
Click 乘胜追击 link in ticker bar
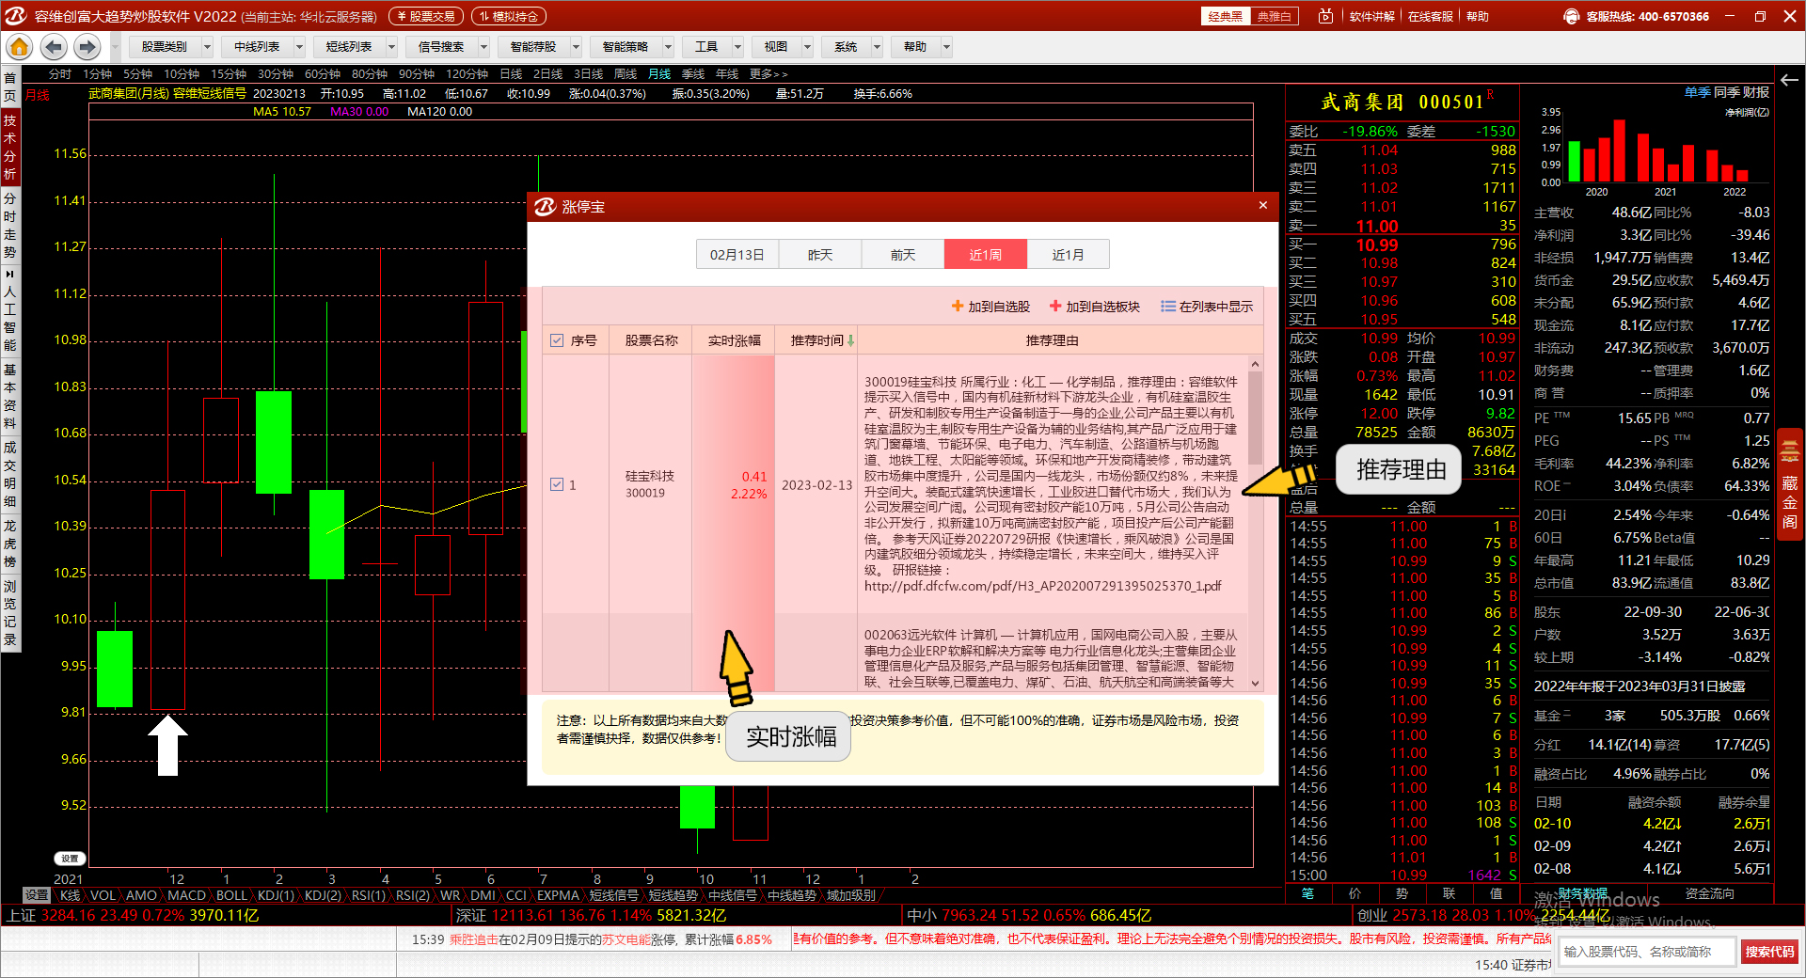point(473,939)
